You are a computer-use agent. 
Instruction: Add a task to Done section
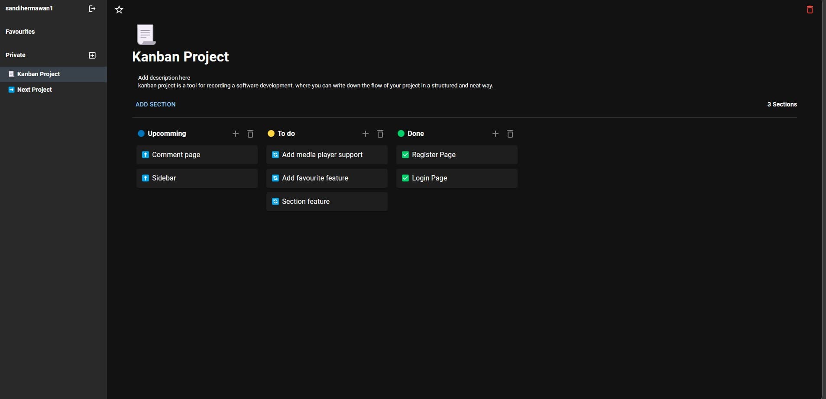496,134
